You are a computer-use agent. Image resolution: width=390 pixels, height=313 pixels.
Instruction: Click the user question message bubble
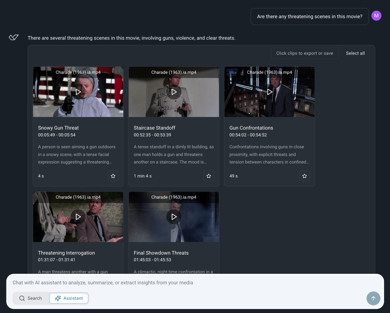(x=309, y=16)
